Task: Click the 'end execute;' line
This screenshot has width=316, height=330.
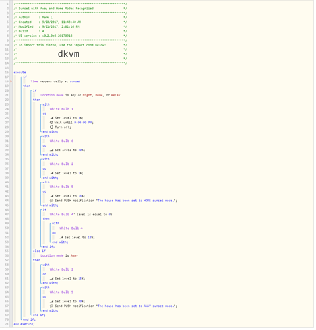Action: click(x=24, y=325)
